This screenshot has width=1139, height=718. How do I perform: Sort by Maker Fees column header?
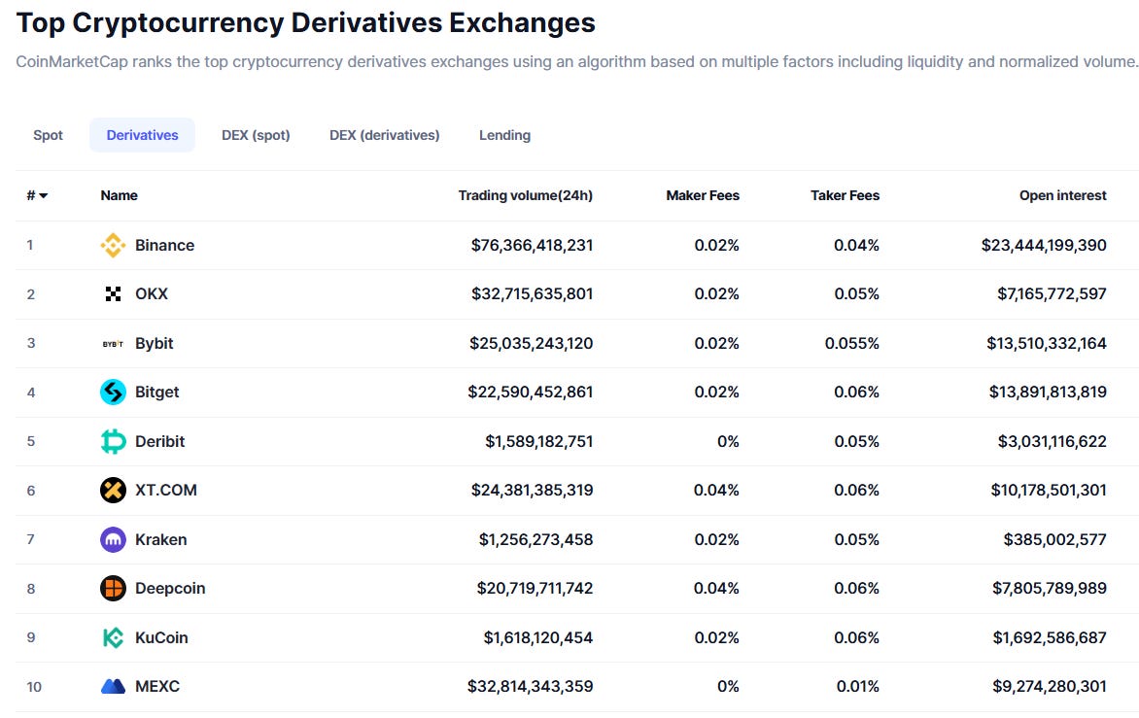point(703,195)
